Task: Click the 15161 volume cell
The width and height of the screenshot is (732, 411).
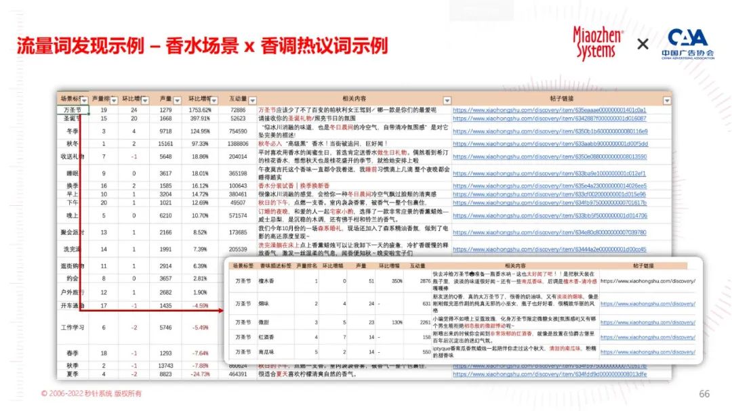Action: (x=166, y=144)
